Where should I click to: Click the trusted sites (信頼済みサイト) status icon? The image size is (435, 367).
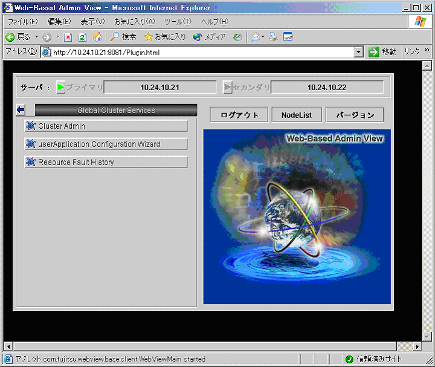pos(350,359)
